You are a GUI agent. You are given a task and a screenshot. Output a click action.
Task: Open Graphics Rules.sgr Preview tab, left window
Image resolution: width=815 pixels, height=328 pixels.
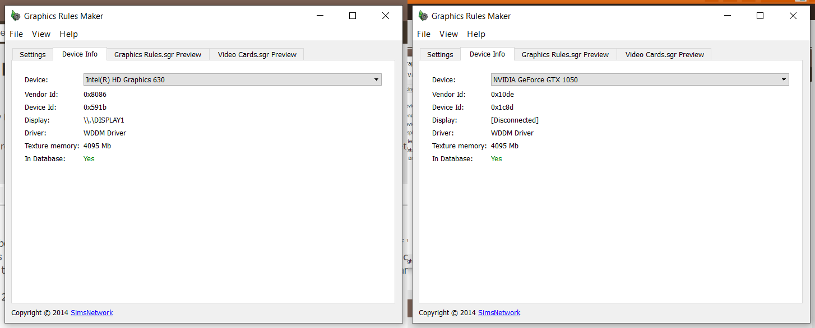point(158,54)
